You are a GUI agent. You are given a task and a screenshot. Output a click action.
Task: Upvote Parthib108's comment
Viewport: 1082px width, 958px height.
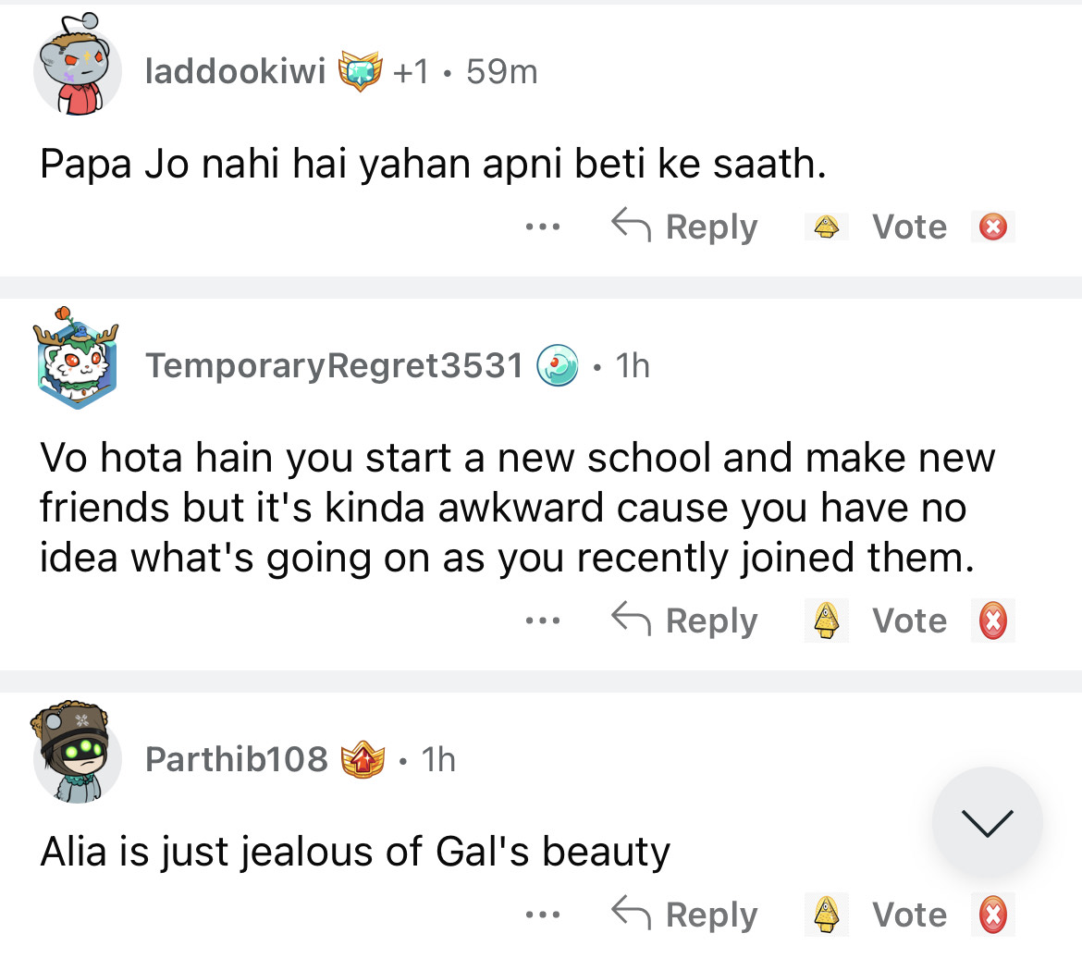(827, 915)
